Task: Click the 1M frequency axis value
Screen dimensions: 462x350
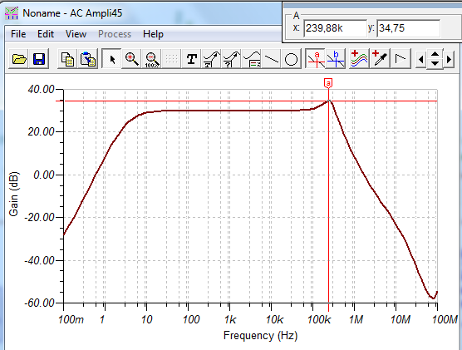Action: 356,319
